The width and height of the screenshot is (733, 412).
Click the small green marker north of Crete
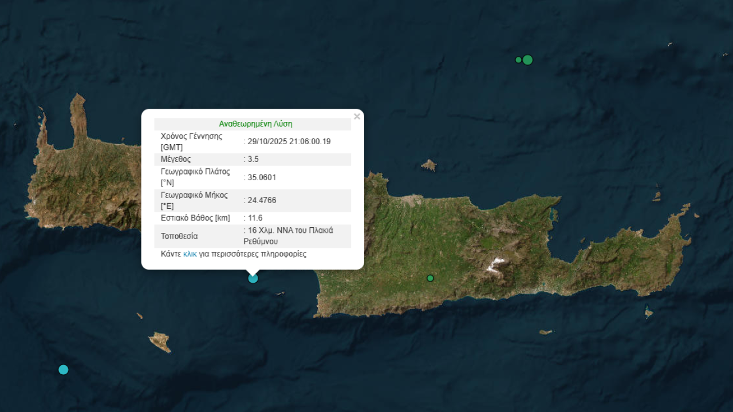pos(518,60)
